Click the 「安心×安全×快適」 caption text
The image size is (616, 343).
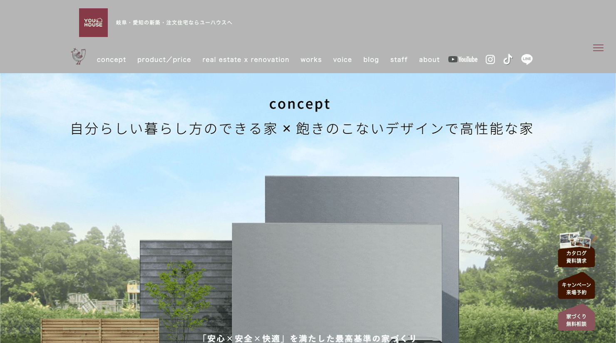[x=308, y=338]
